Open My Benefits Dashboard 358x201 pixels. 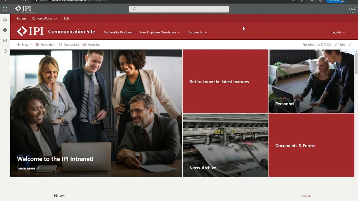click(x=119, y=32)
